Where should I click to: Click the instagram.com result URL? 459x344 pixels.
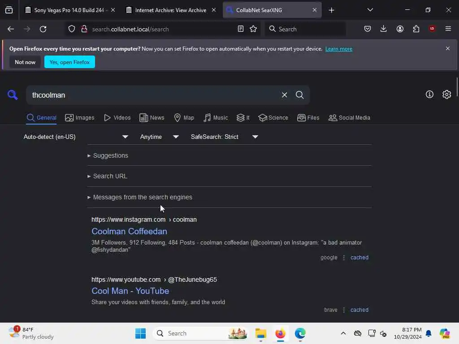pyautogui.click(x=144, y=219)
